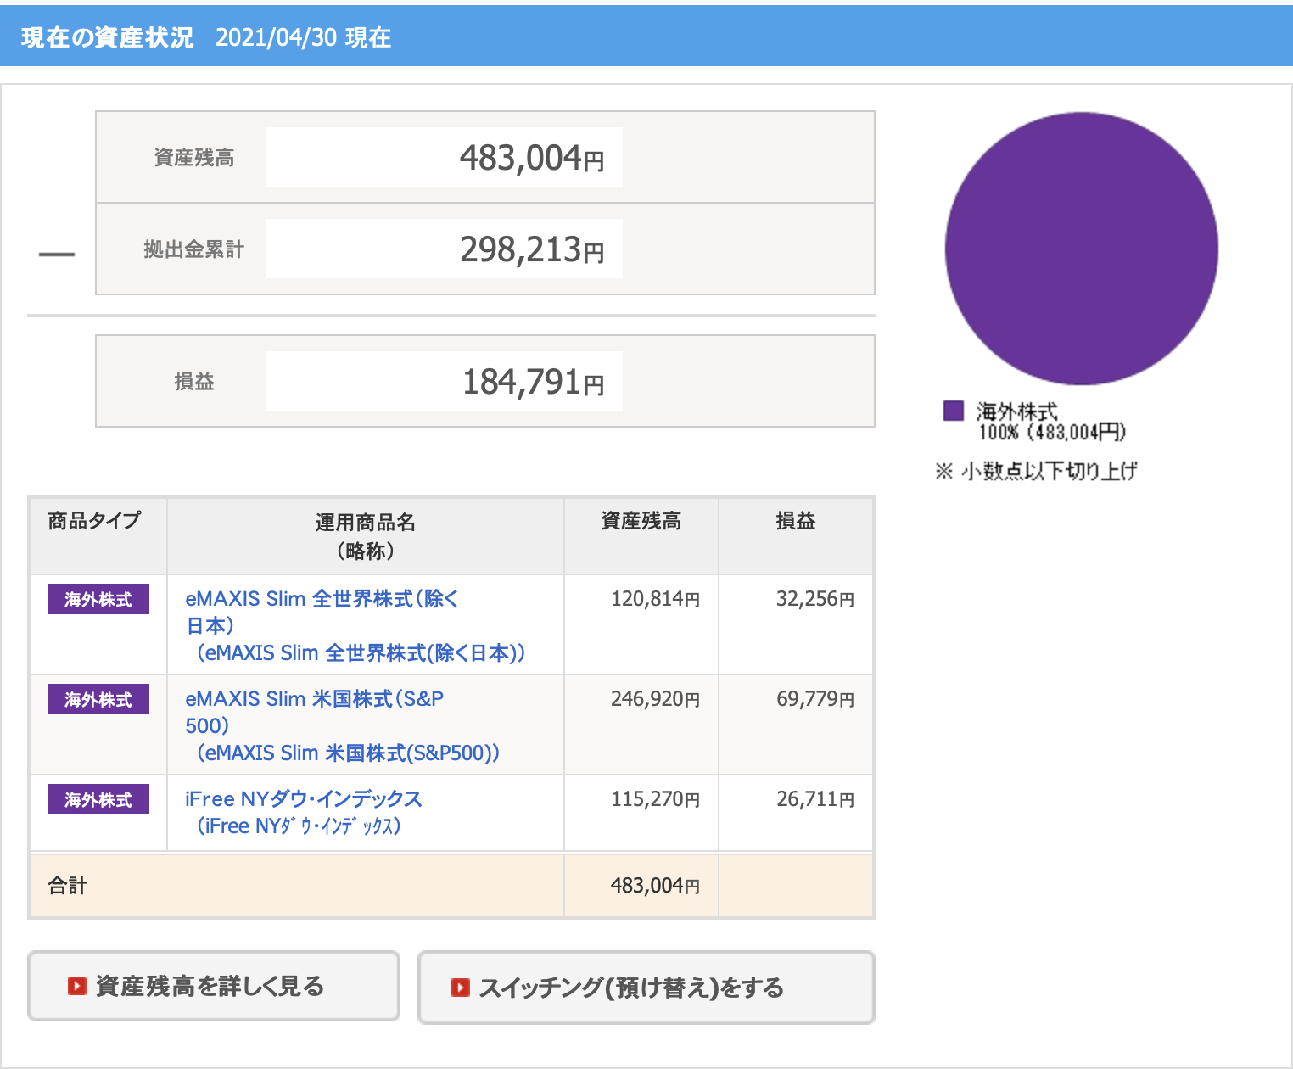Screen dimensions: 1293x1069
Task: Click the 2021/04/30 現在 date text
Action: [x=304, y=37]
